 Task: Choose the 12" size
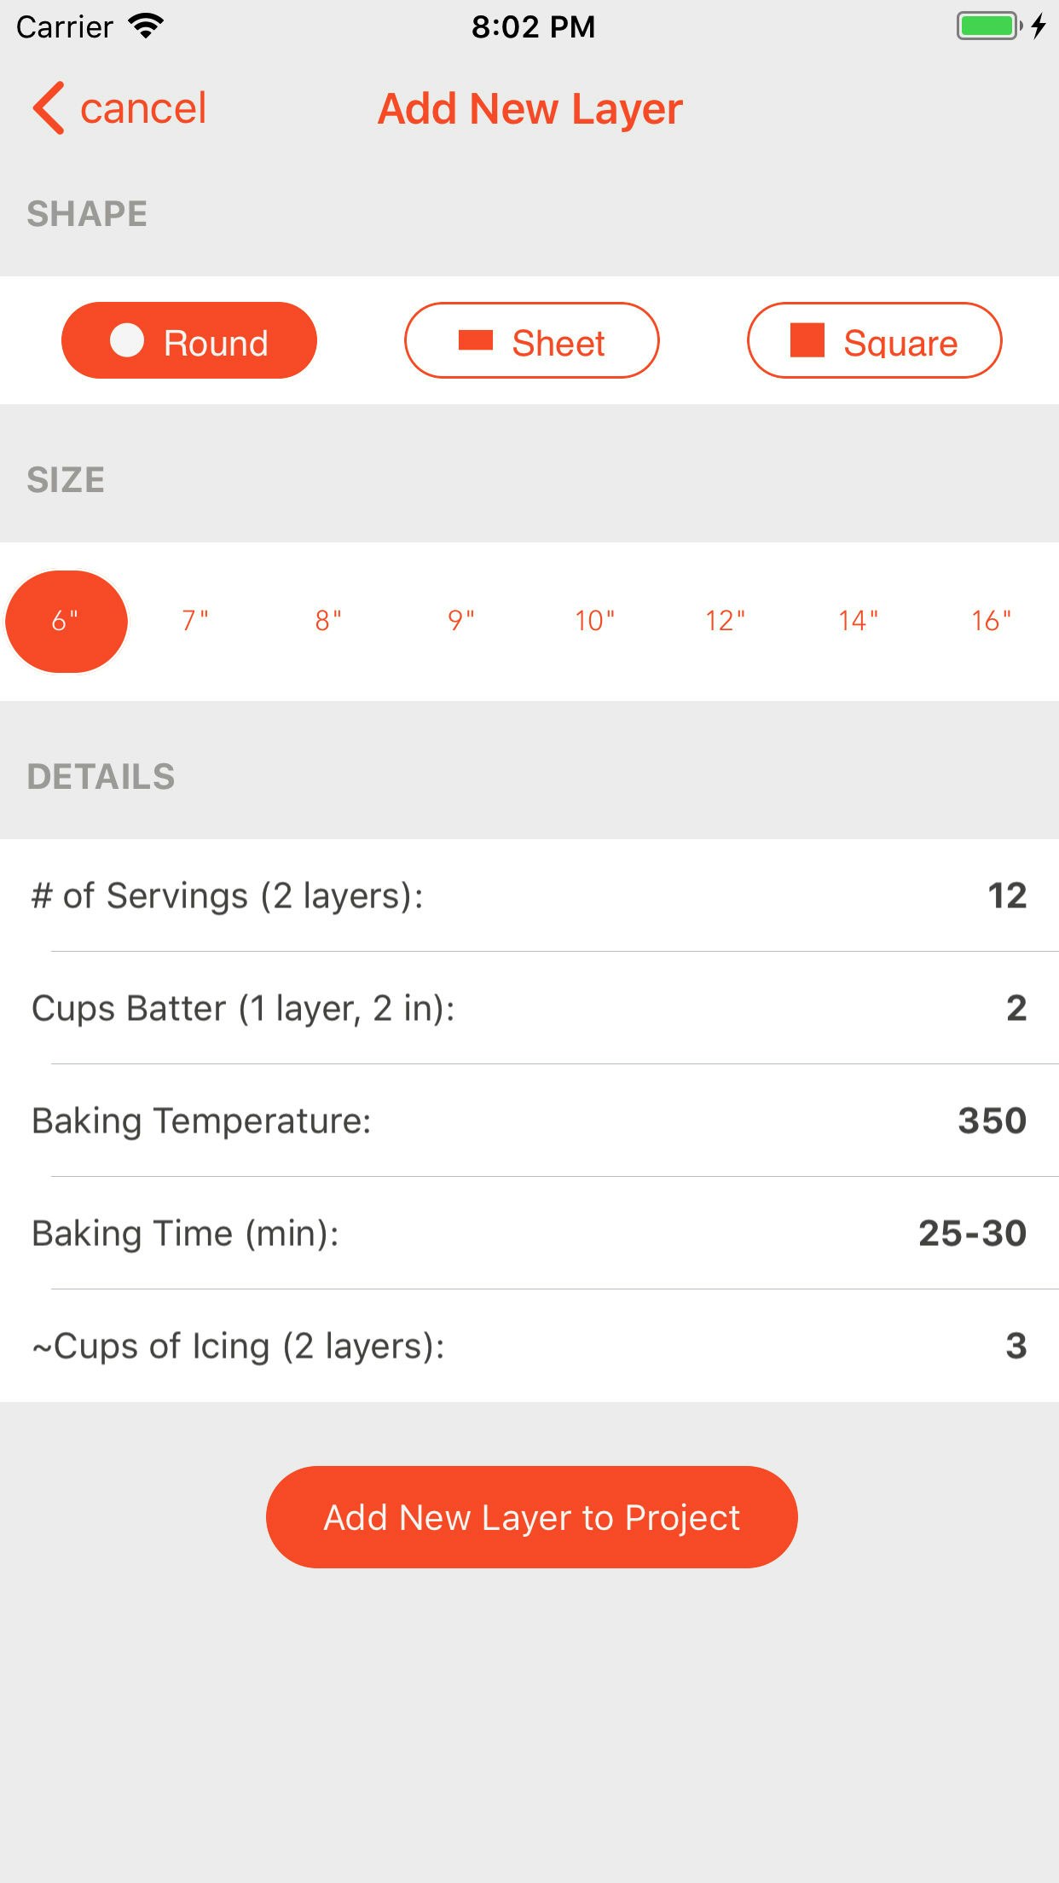(x=726, y=621)
